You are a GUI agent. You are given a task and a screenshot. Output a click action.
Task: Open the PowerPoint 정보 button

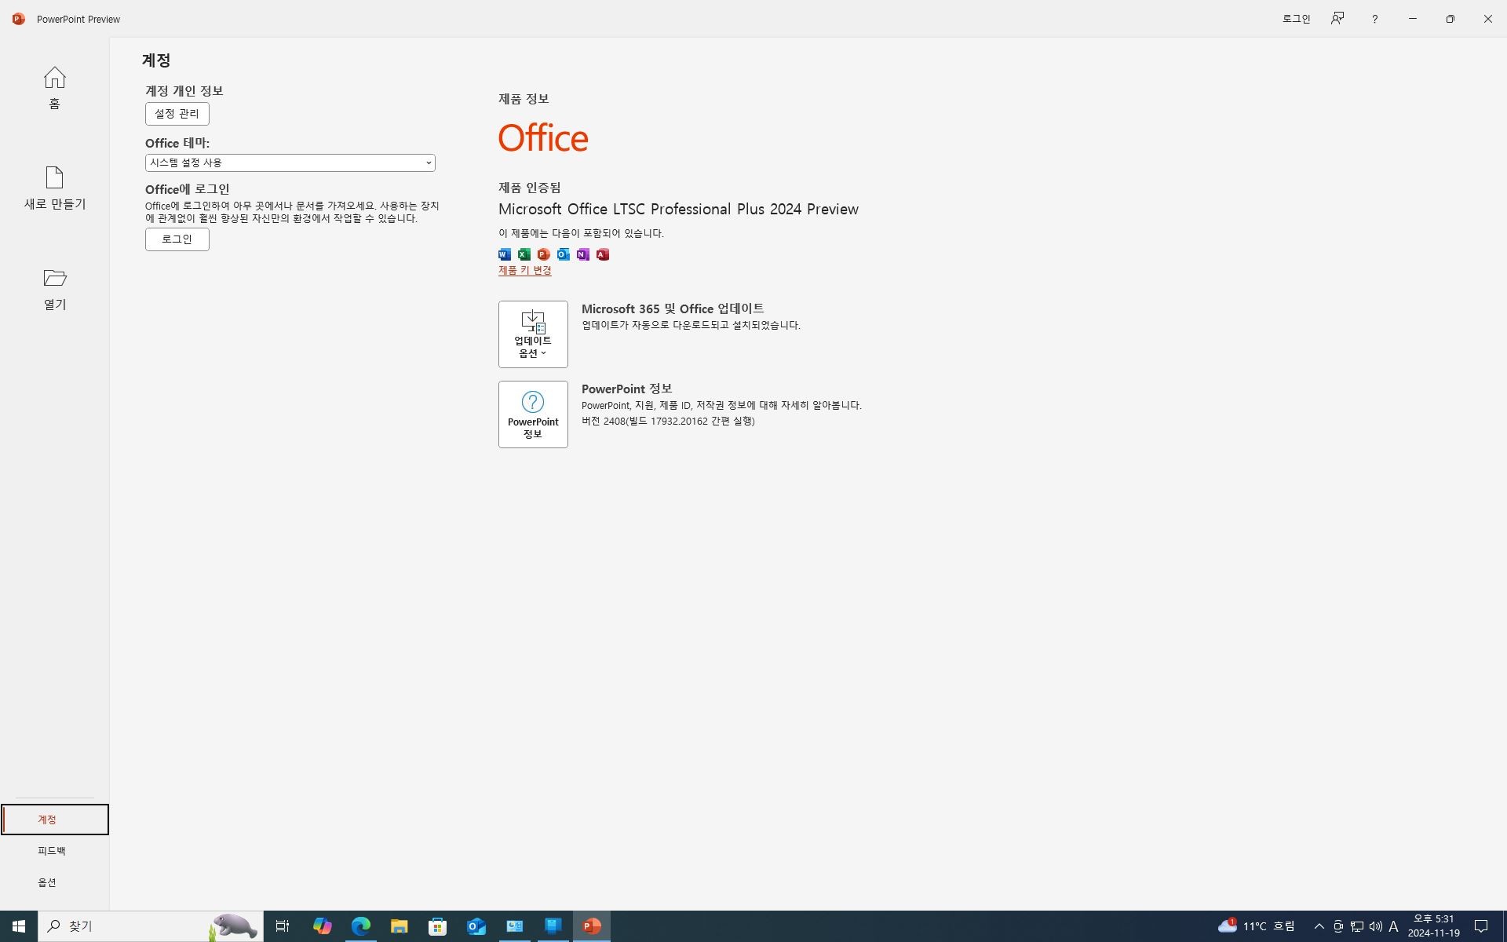533,414
